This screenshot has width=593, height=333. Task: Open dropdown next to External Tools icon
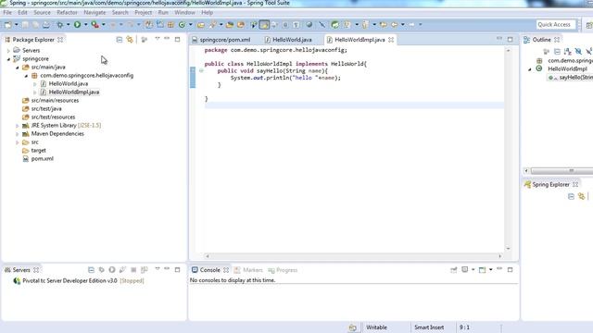[103, 25]
